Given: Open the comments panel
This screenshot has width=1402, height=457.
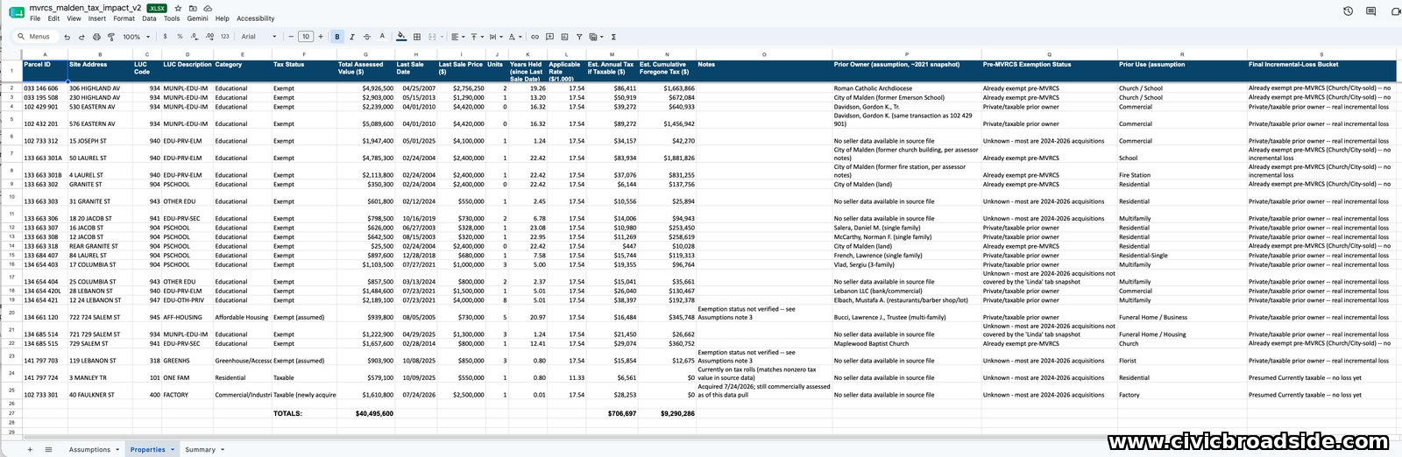Looking at the screenshot, I should tap(1371, 11).
